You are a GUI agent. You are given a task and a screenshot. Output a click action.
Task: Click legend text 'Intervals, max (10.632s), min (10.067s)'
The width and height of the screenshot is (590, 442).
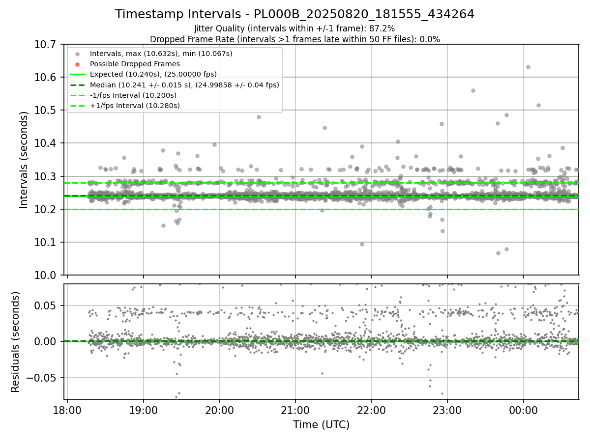[x=161, y=53]
